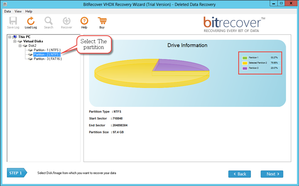The image size is (299, 186).
Task: Click the bitrecover logo
Action: pos(234,24)
